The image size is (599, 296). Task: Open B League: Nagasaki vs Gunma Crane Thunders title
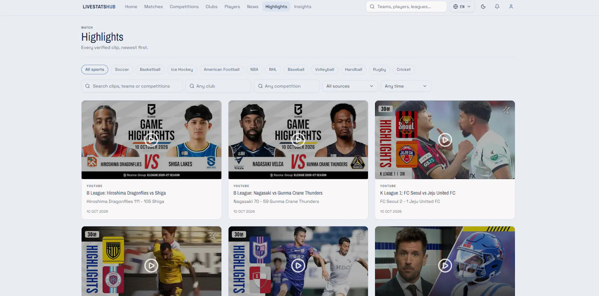point(278,193)
